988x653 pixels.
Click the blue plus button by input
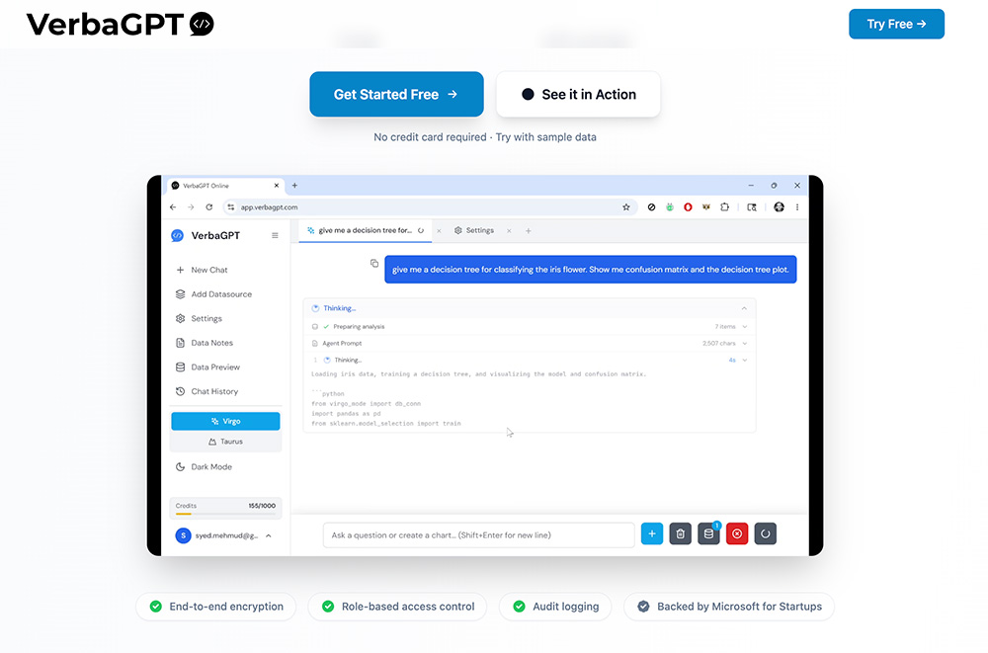point(652,533)
